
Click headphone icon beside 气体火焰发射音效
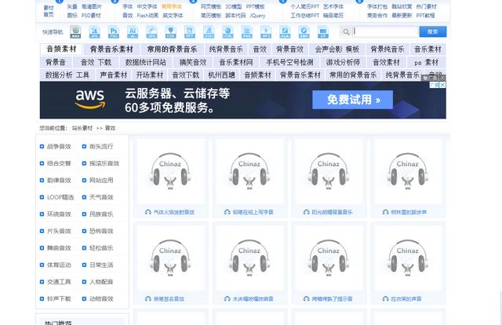coord(148,212)
